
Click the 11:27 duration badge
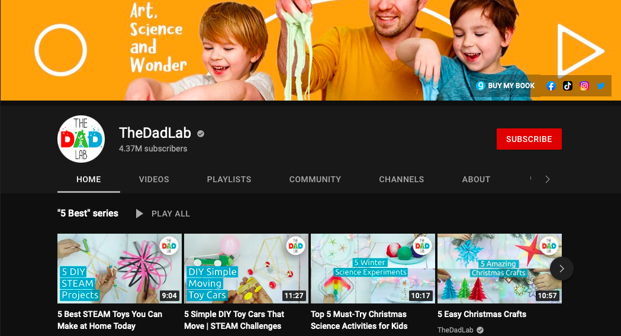point(294,296)
